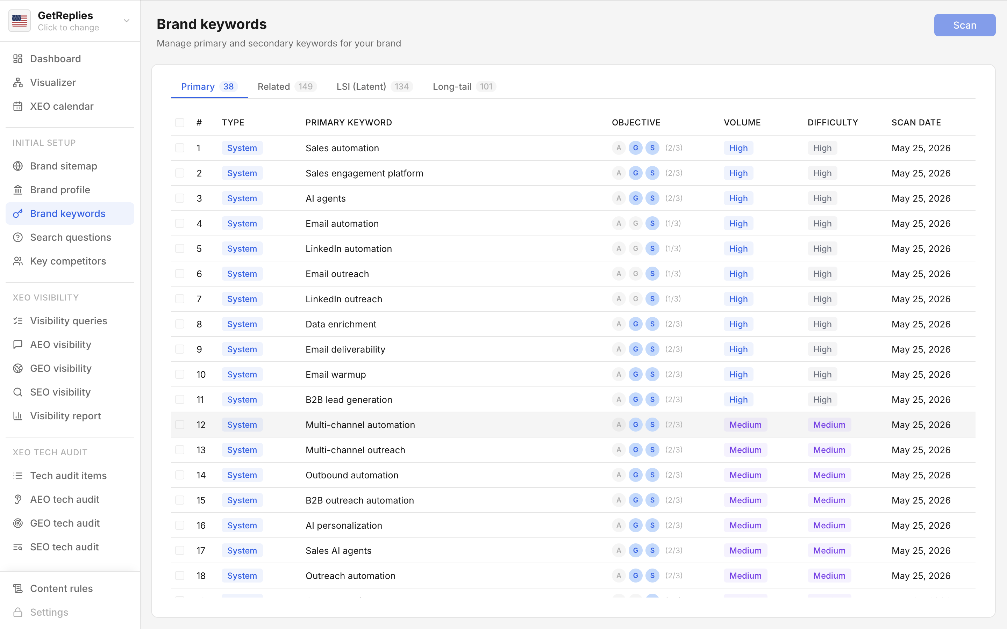Click the scan date for Email deliverability
This screenshot has width=1007, height=629.
tap(921, 349)
